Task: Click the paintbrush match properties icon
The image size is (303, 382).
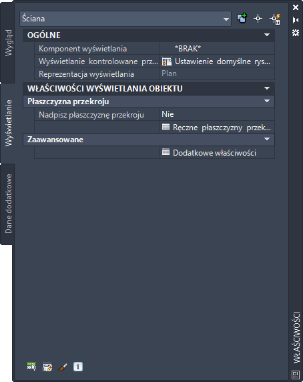Action: point(63,367)
